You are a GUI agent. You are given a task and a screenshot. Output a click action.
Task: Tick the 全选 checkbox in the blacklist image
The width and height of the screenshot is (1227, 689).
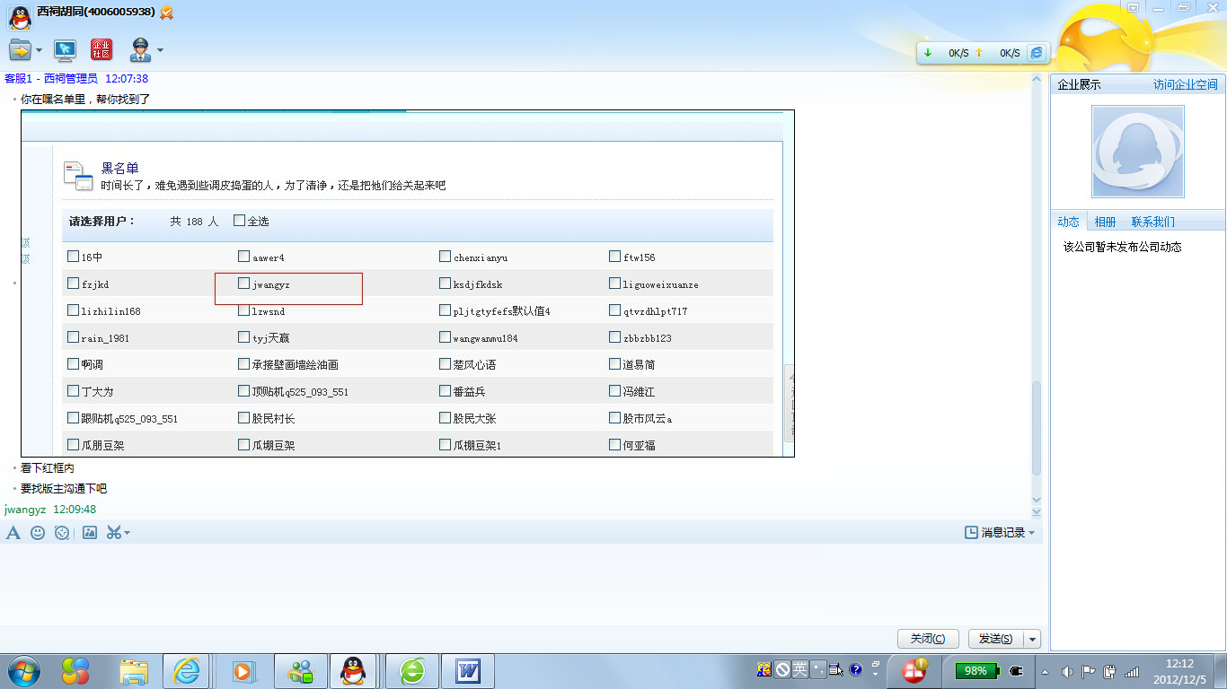tap(239, 220)
